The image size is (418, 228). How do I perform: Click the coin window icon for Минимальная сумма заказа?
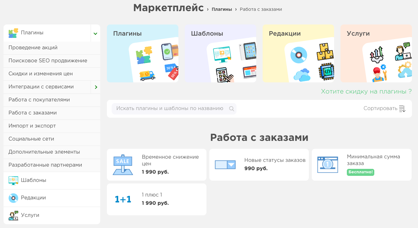pos(327,164)
